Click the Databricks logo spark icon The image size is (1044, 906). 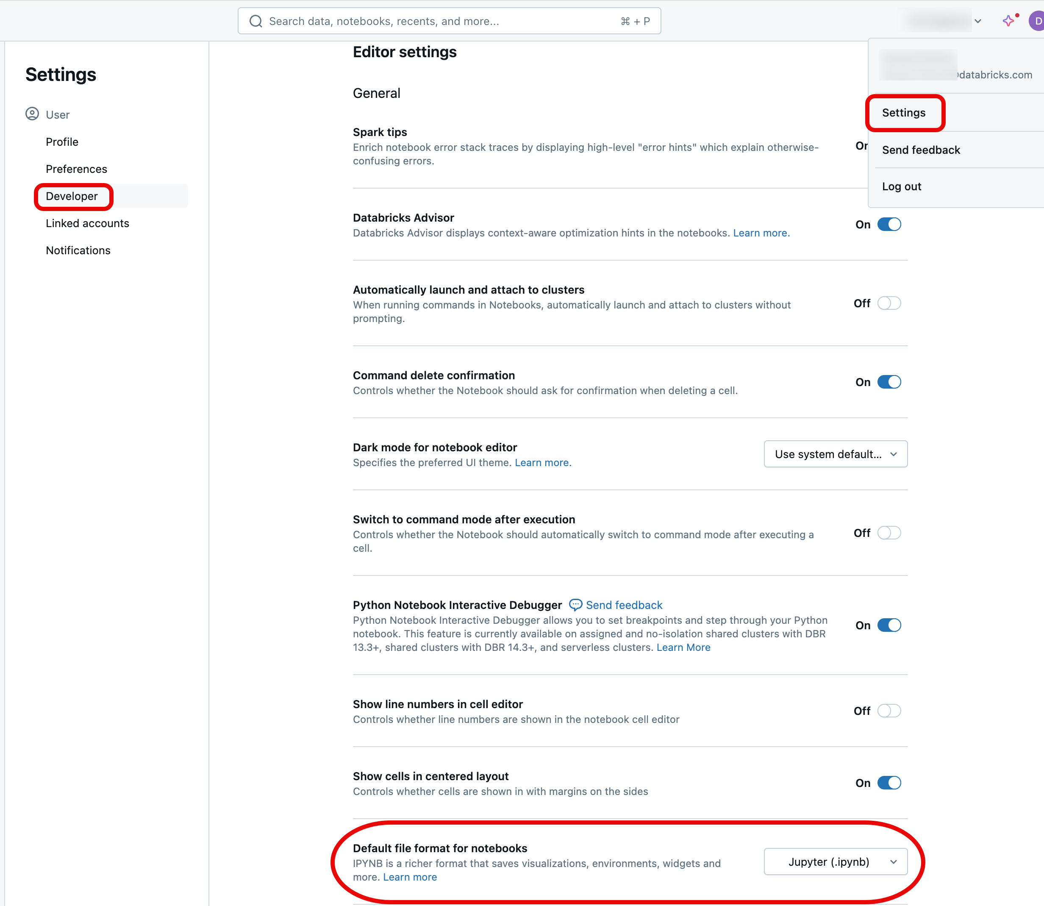[x=1008, y=19]
